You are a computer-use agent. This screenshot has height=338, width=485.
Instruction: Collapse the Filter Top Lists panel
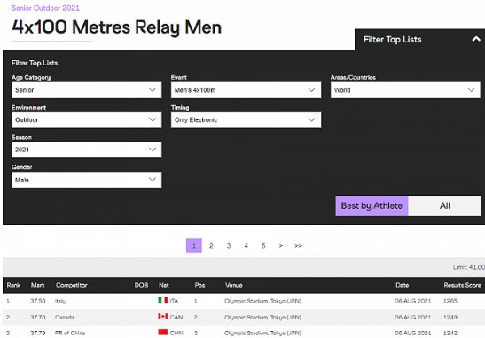476,39
